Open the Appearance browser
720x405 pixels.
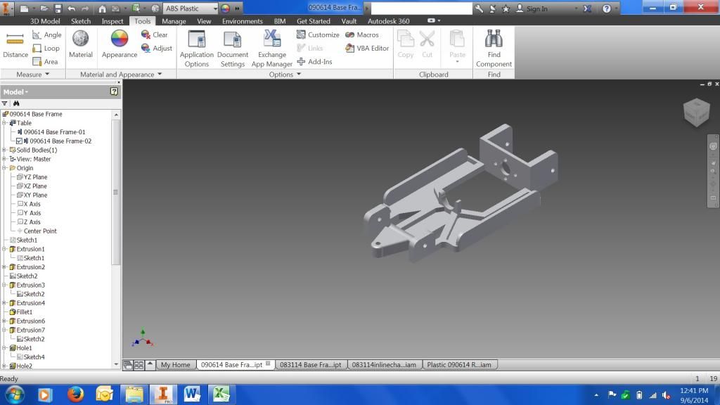point(120,44)
